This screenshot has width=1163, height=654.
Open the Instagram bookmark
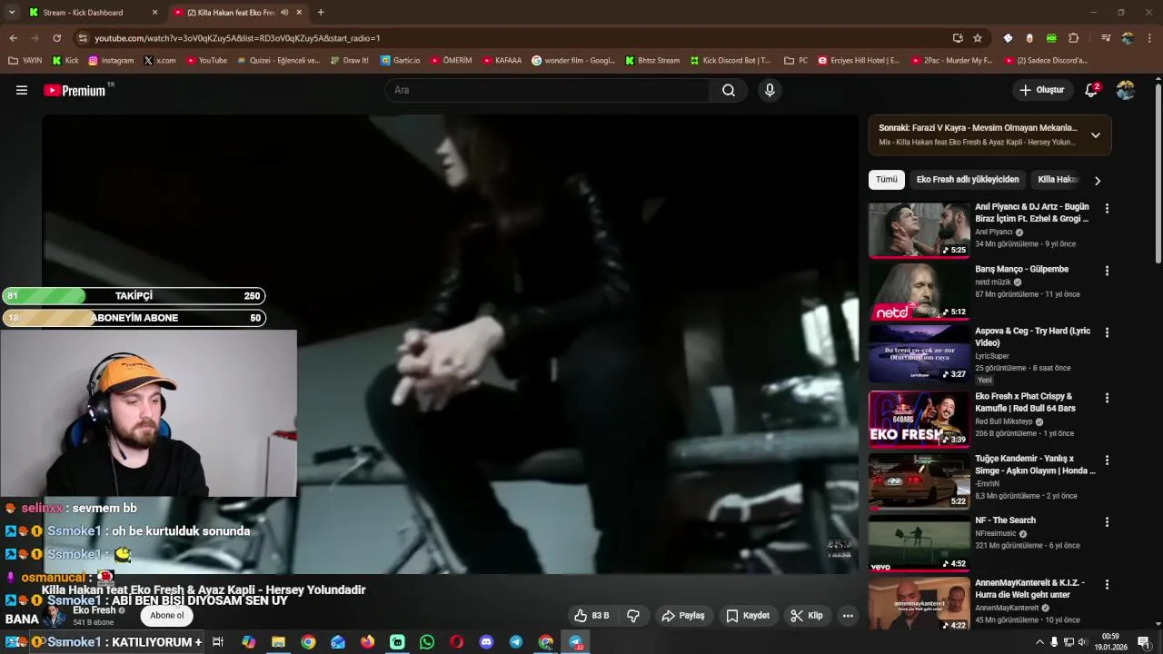tap(111, 61)
